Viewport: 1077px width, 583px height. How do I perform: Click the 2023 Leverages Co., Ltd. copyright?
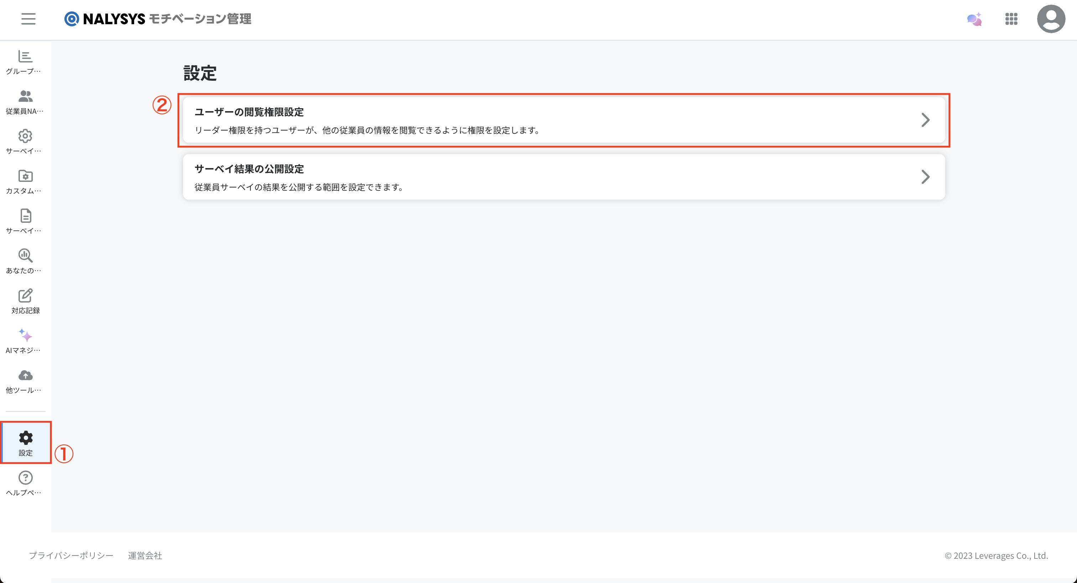coord(996,556)
